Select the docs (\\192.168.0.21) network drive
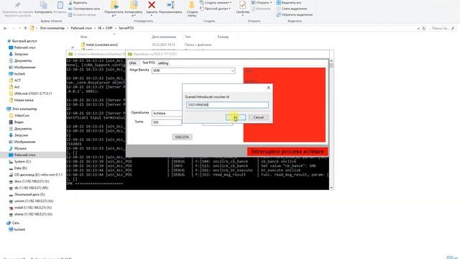The height and width of the screenshot is (259, 460). (x=32, y=181)
